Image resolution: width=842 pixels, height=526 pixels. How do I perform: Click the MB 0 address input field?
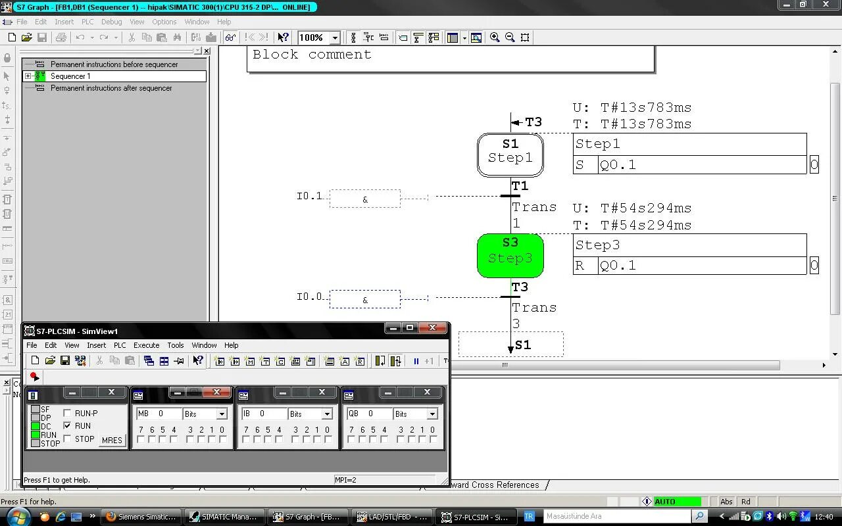pyautogui.click(x=159, y=414)
